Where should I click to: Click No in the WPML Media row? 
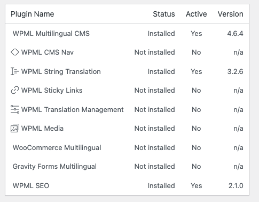click(197, 128)
